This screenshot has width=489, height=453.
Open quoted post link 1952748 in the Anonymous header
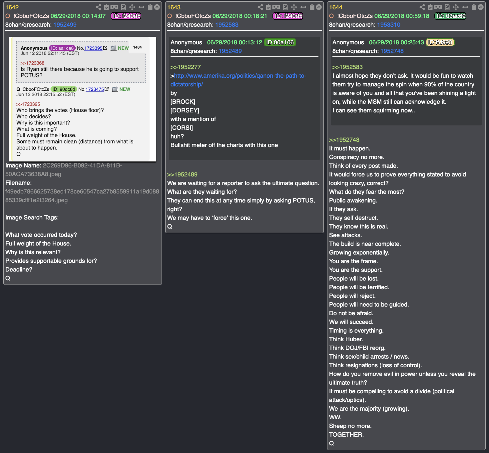392,51
